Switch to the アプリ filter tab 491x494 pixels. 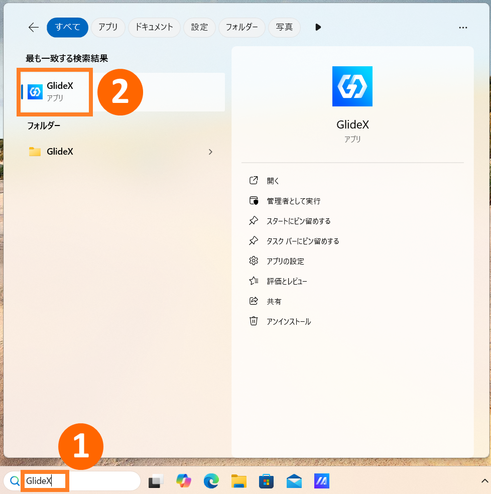pyautogui.click(x=108, y=28)
